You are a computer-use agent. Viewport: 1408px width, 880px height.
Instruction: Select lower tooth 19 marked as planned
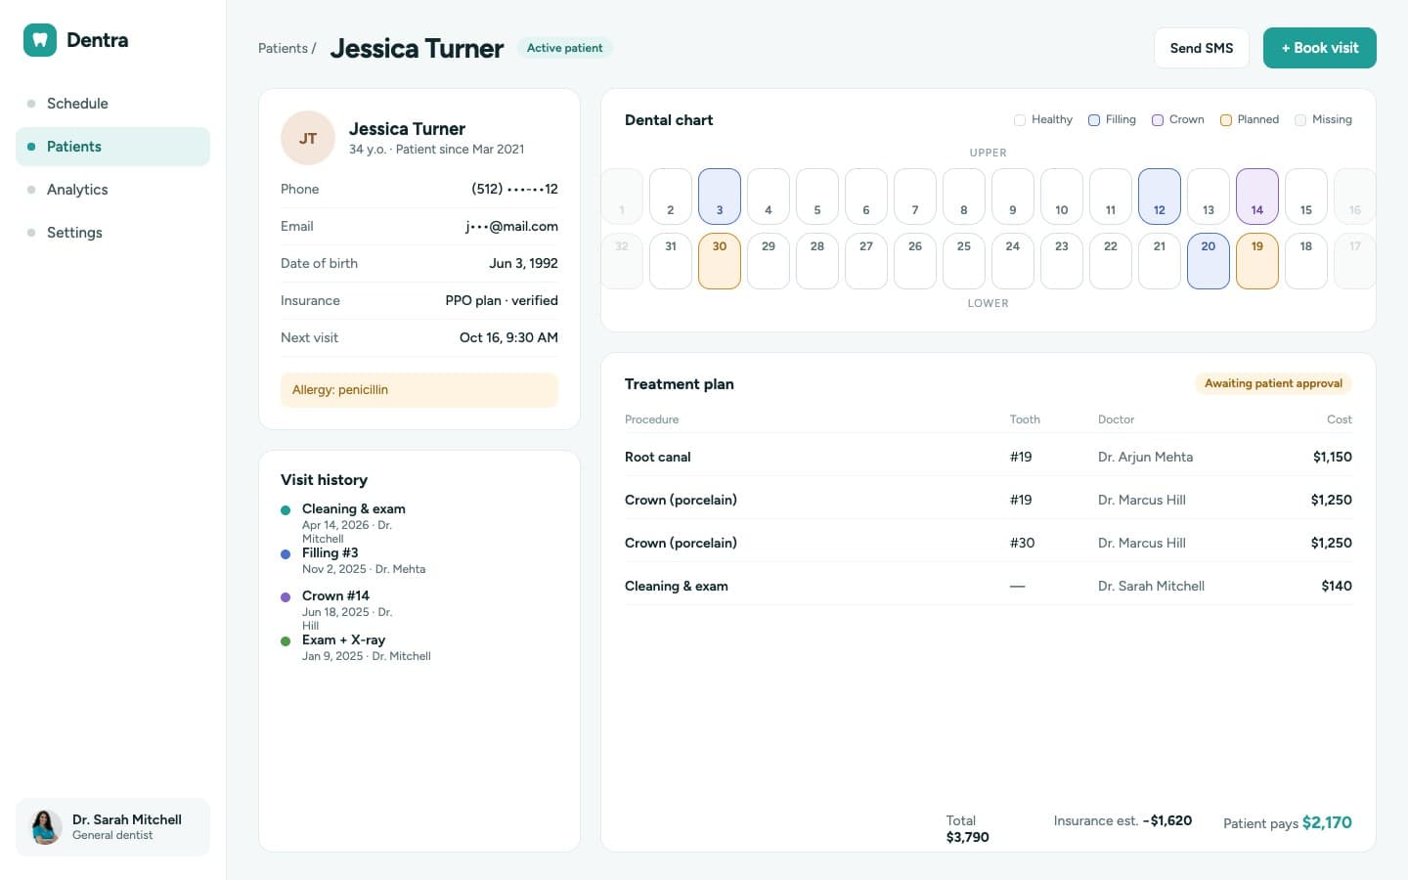coord(1257,261)
